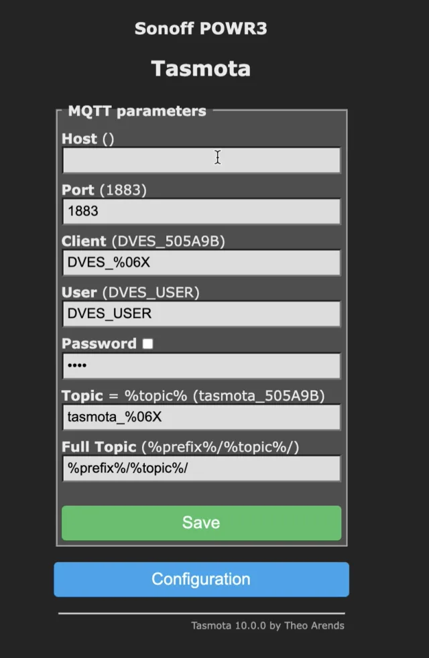Viewport: 429px width, 658px height.
Task: Click the User field showing DVES_USER
Action: pos(201,314)
